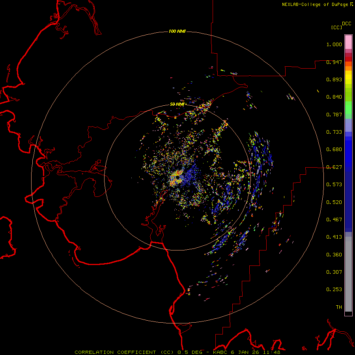Click the 0.360 color scale value
The height and width of the screenshot is (355, 355).
coord(334,254)
